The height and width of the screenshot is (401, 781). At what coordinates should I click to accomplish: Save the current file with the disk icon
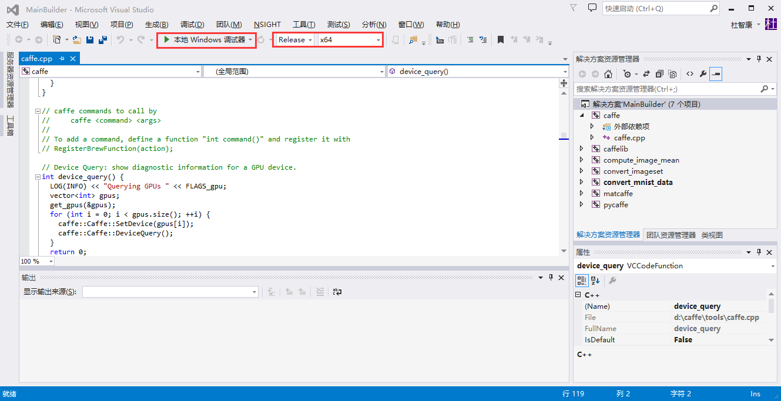(x=90, y=39)
